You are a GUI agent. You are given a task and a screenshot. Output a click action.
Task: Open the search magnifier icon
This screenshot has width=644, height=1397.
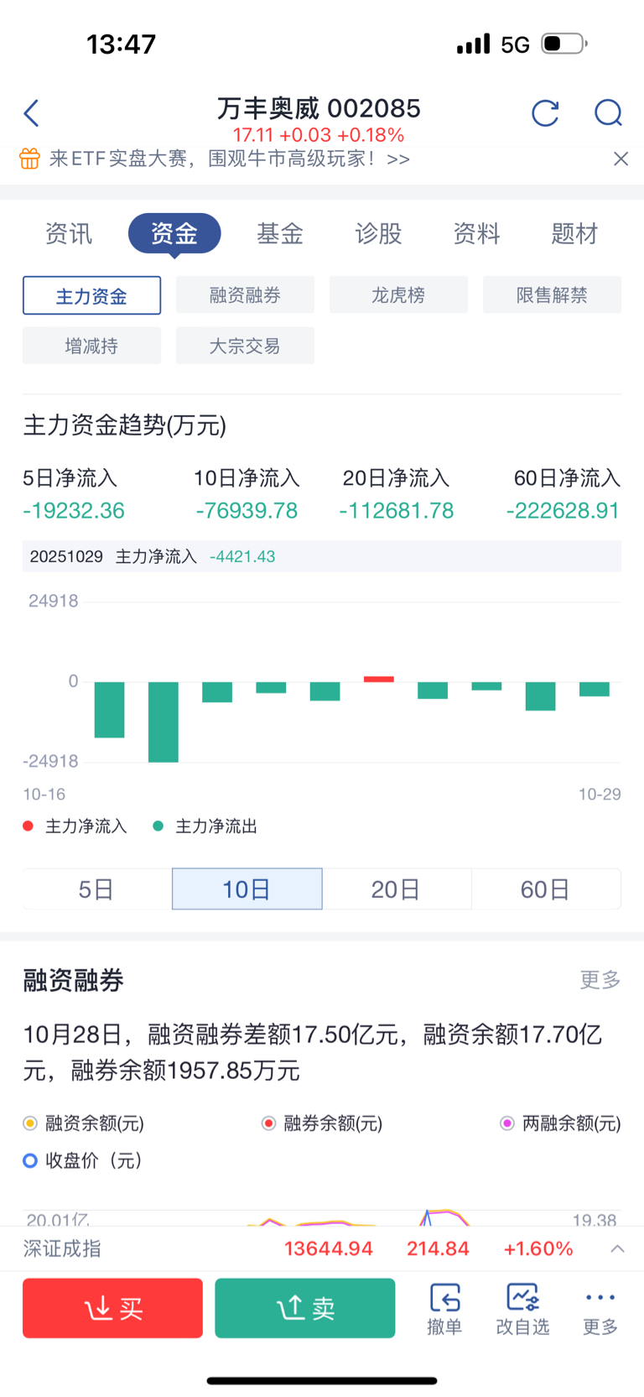pyautogui.click(x=608, y=112)
